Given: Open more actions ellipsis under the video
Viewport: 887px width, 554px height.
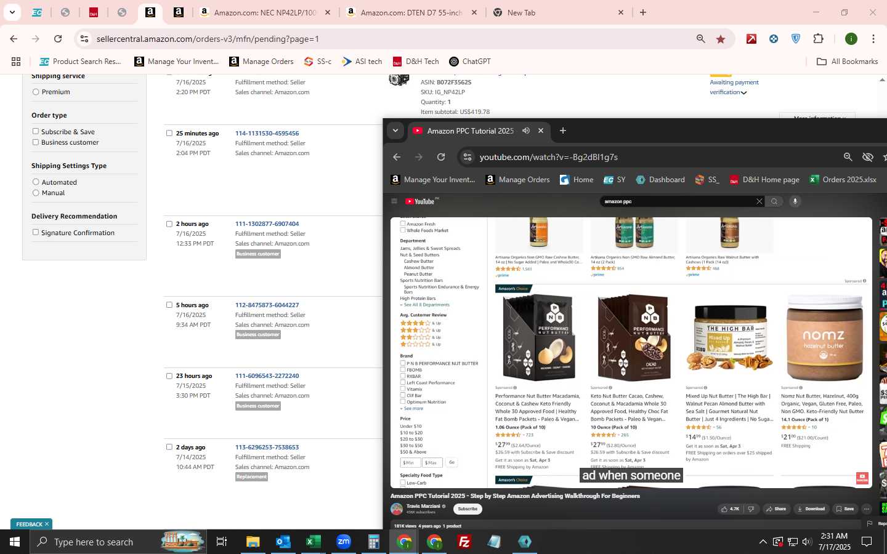Looking at the screenshot, I should pos(867,509).
